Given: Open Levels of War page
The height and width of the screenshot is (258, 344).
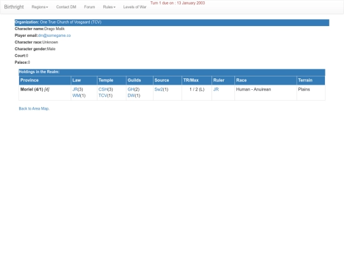Looking at the screenshot, I should (134, 7).
